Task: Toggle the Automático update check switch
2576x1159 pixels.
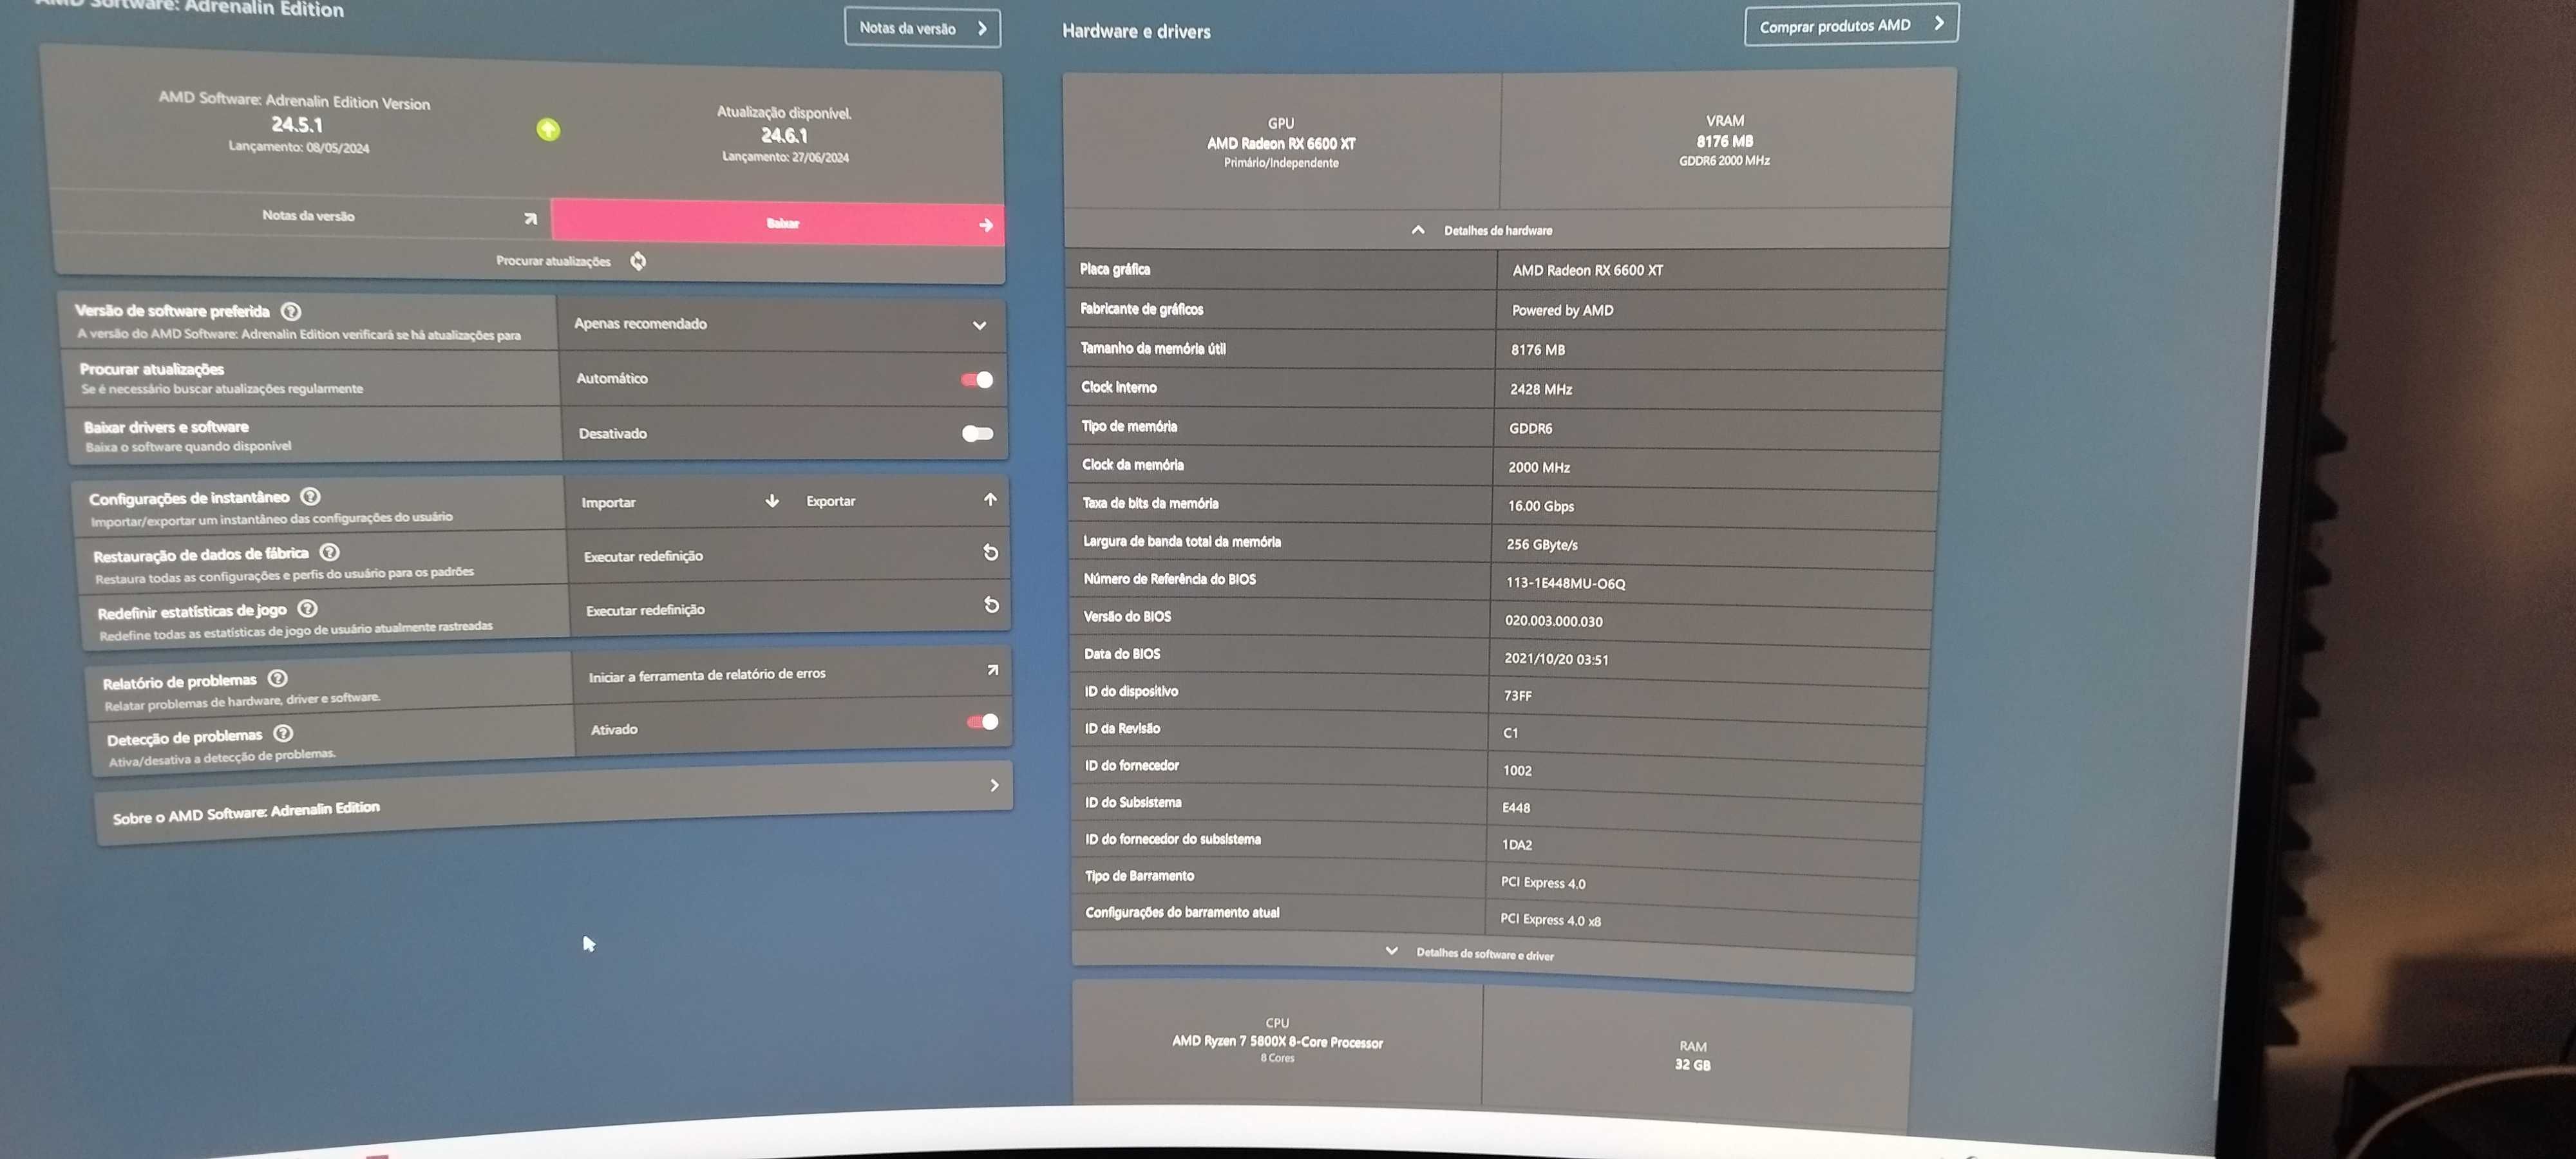Action: [x=977, y=380]
